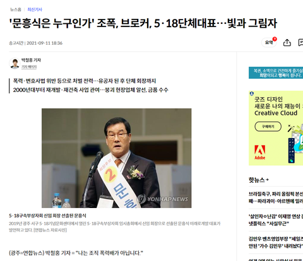
Task: Open the 기자 페이지 link
Action: click(x=29, y=67)
